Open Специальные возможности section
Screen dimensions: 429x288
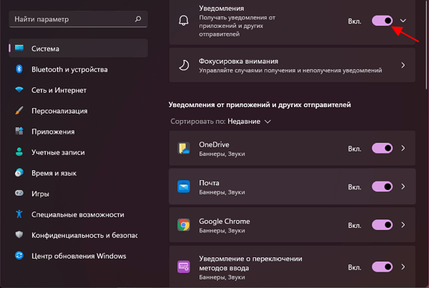coord(79,214)
